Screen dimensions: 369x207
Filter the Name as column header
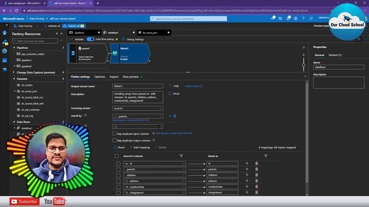[266, 156]
